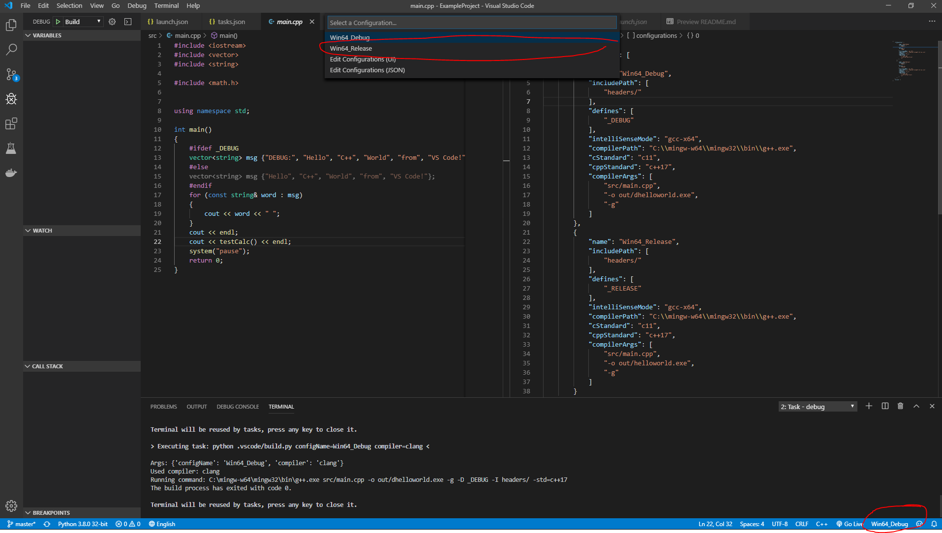The image size is (942, 533).
Task: Click Go Live in the status bar
Action: click(x=849, y=524)
